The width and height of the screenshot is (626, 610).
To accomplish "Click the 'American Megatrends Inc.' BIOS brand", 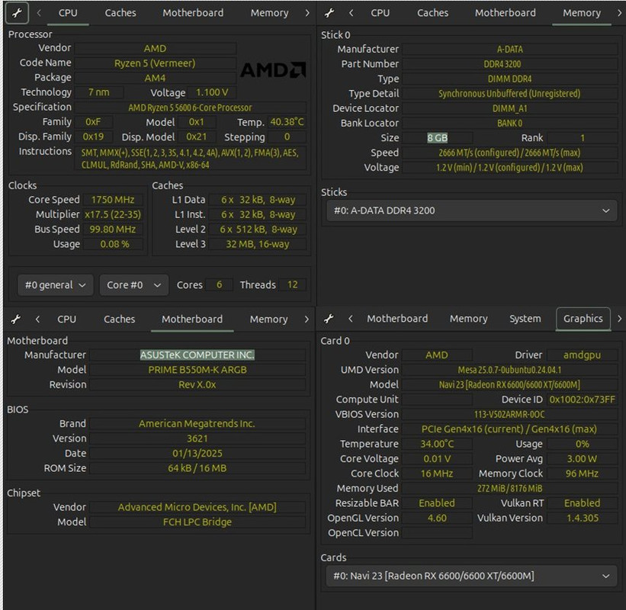I will tap(197, 423).
